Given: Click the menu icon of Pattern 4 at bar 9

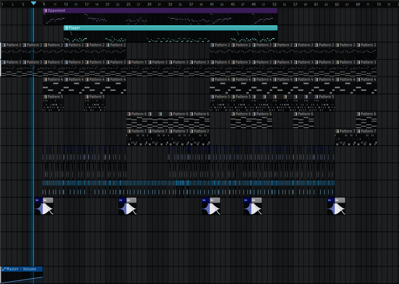Looking at the screenshot, I should click(45, 80).
